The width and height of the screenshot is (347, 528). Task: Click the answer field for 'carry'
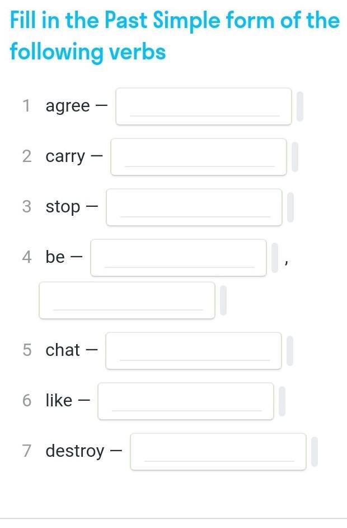199,157
